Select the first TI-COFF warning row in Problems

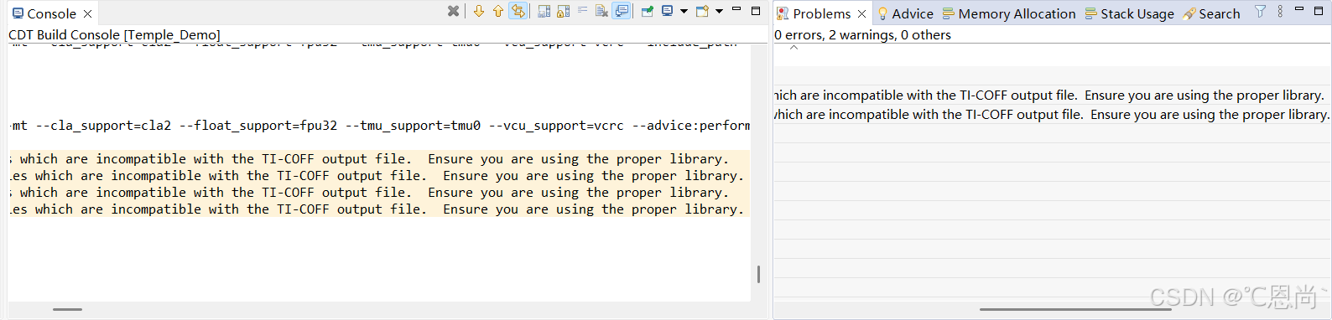point(1052,95)
